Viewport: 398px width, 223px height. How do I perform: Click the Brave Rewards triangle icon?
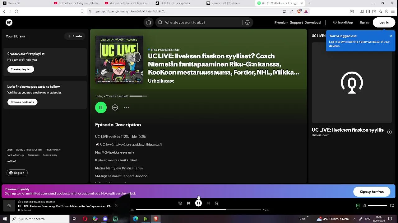[306, 11]
